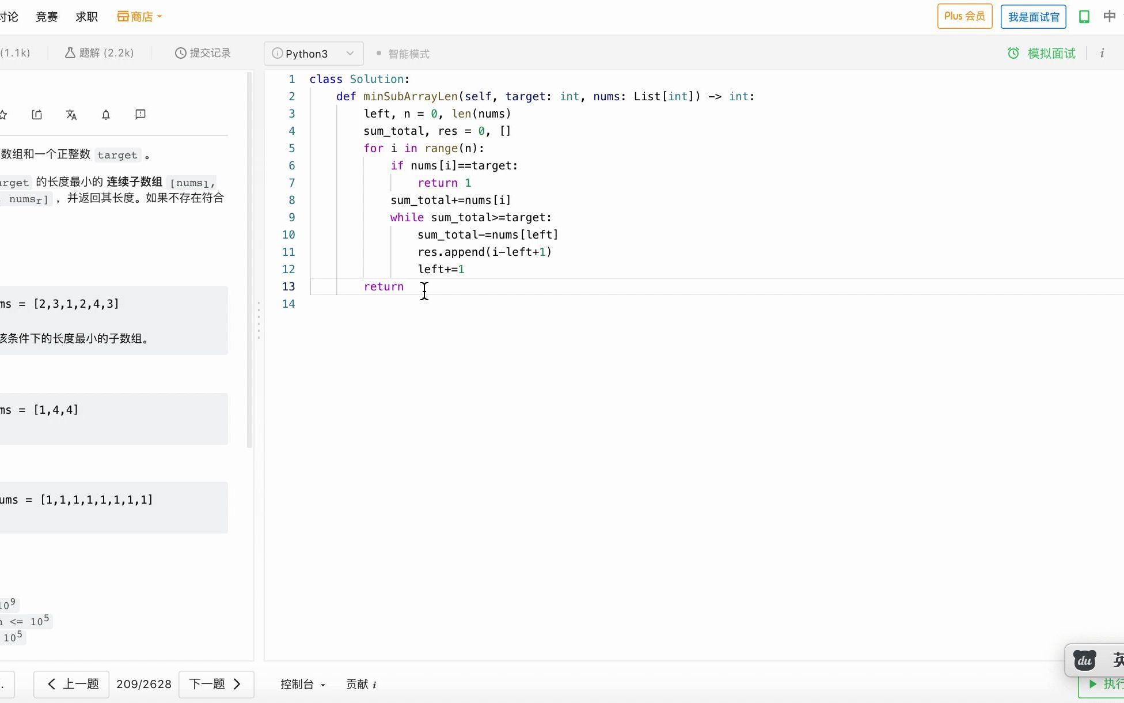This screenshot has width=1124, height=703.
Task: Expand the 商店 store menu
Action: coord(139,17)
